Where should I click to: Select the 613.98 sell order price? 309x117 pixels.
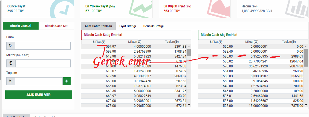point(111,56)
